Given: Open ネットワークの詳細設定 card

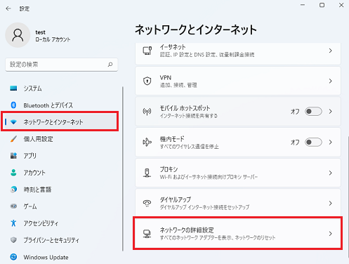Looking at the screenshot, I should click(238, 233).
